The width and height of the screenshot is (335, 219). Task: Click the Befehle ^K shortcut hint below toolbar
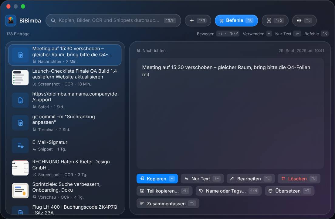(316, 34)
